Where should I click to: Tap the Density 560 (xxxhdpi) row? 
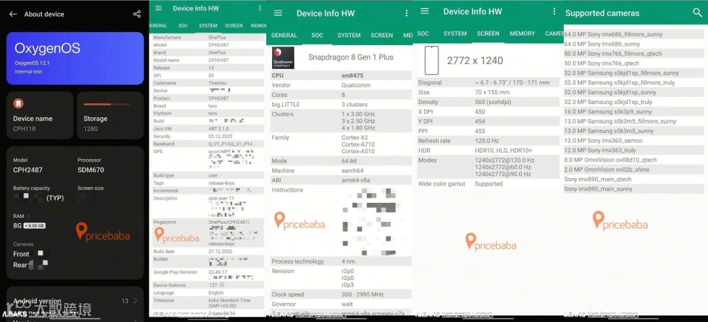(x=489, y=102)
